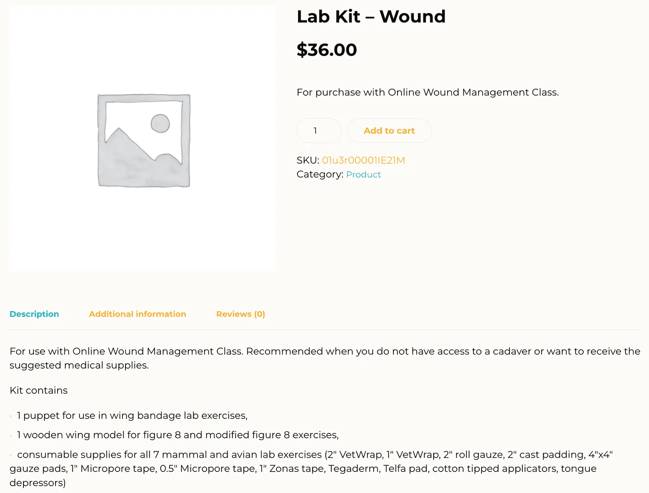The height and width of the screenshot is (493, 649).
Task: Select the puppet wing bandage list item
Action: (x=132, y=416)
